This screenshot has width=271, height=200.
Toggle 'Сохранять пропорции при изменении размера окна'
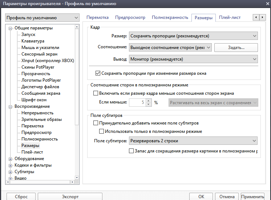coord(98,73)
